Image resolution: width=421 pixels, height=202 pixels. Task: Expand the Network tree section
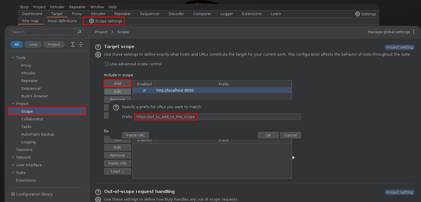pos(13,157)
